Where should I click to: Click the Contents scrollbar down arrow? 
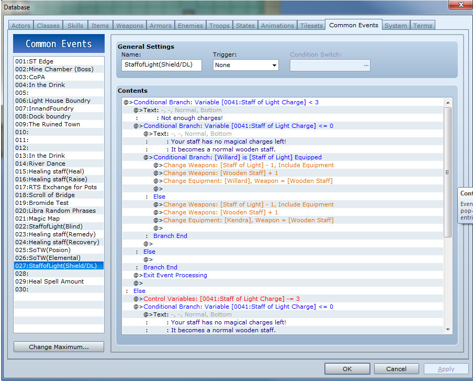(448, 330)
